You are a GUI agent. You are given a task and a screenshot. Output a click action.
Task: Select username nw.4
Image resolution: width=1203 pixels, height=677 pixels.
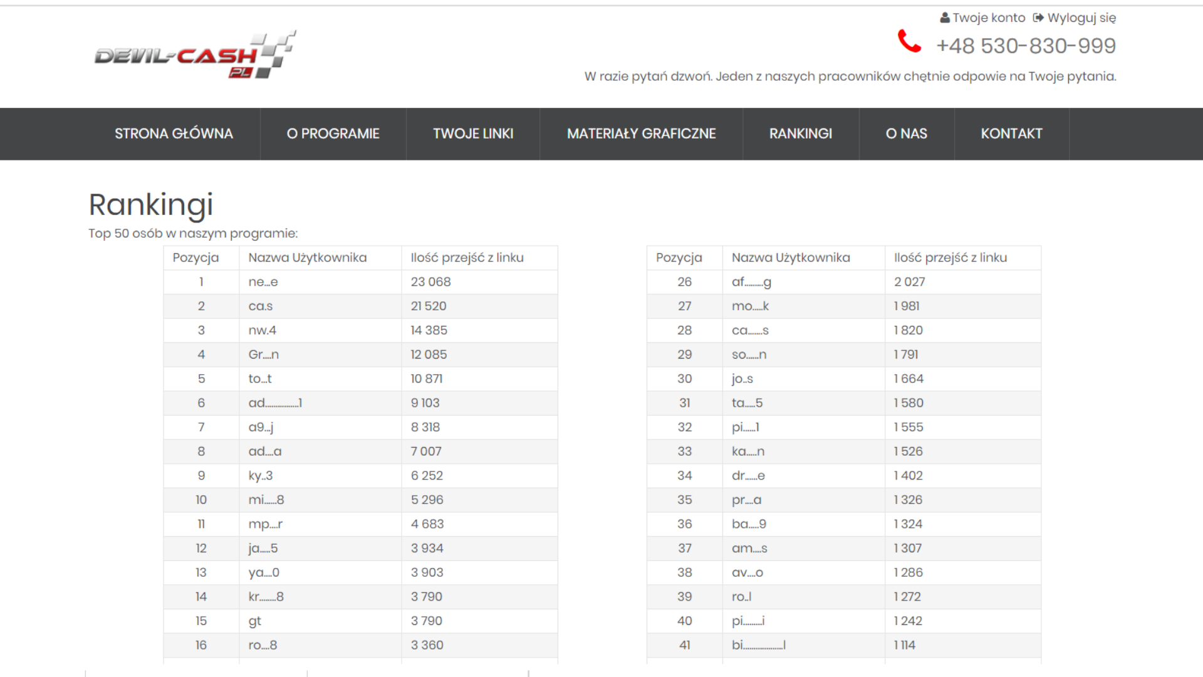coord(262,330)
